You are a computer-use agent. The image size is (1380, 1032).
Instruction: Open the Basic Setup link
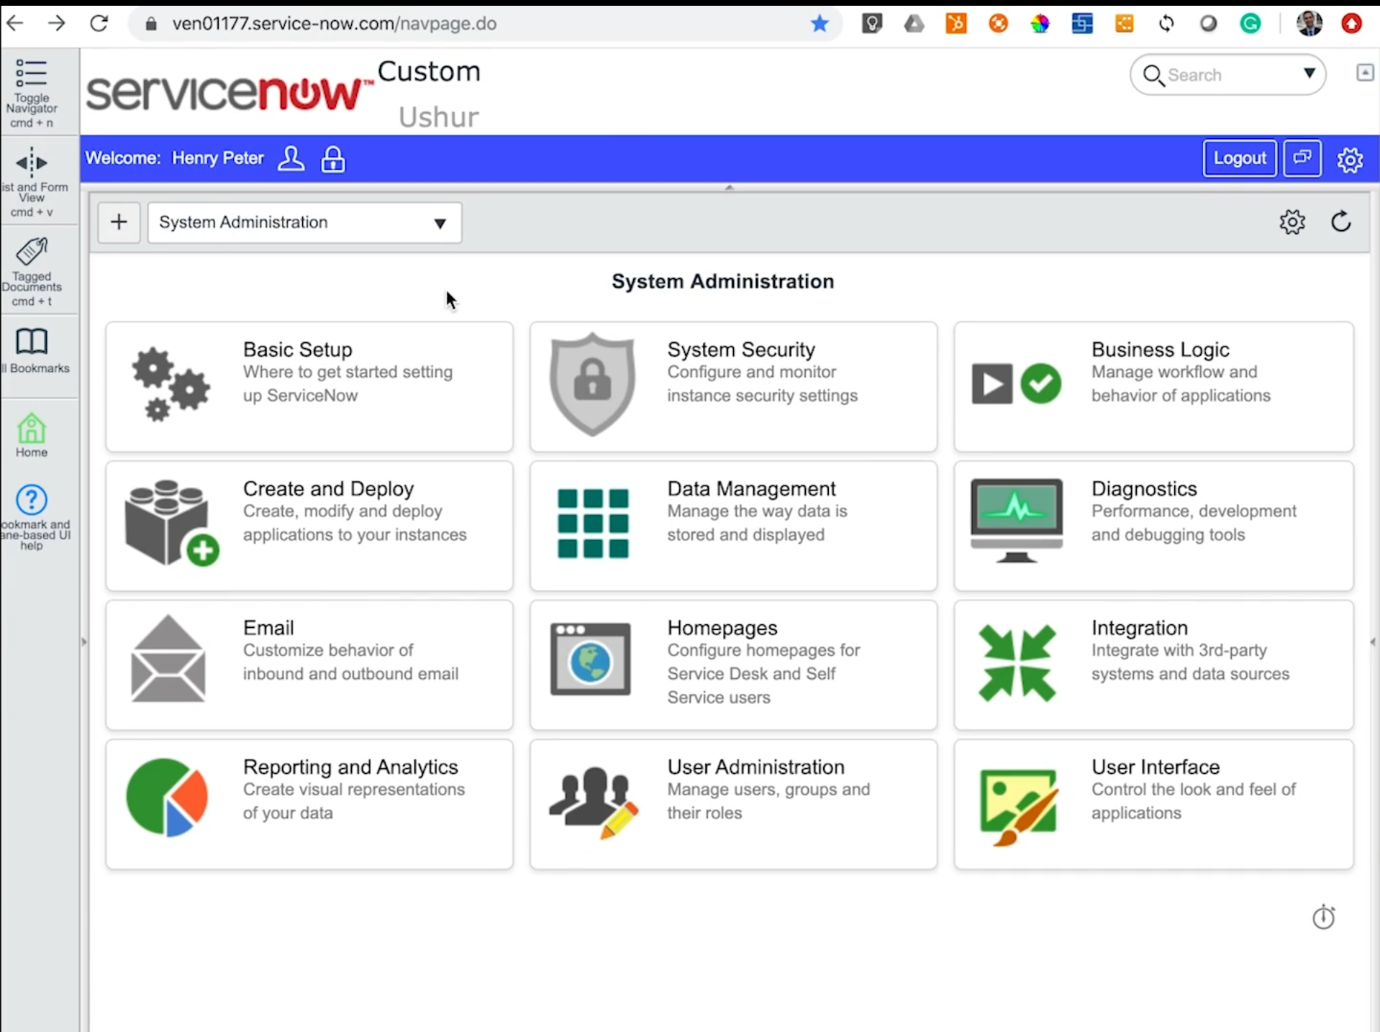[x=298, y=350]
